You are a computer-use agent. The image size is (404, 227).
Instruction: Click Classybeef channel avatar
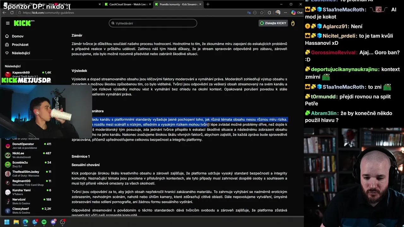(x=8, y=211)
